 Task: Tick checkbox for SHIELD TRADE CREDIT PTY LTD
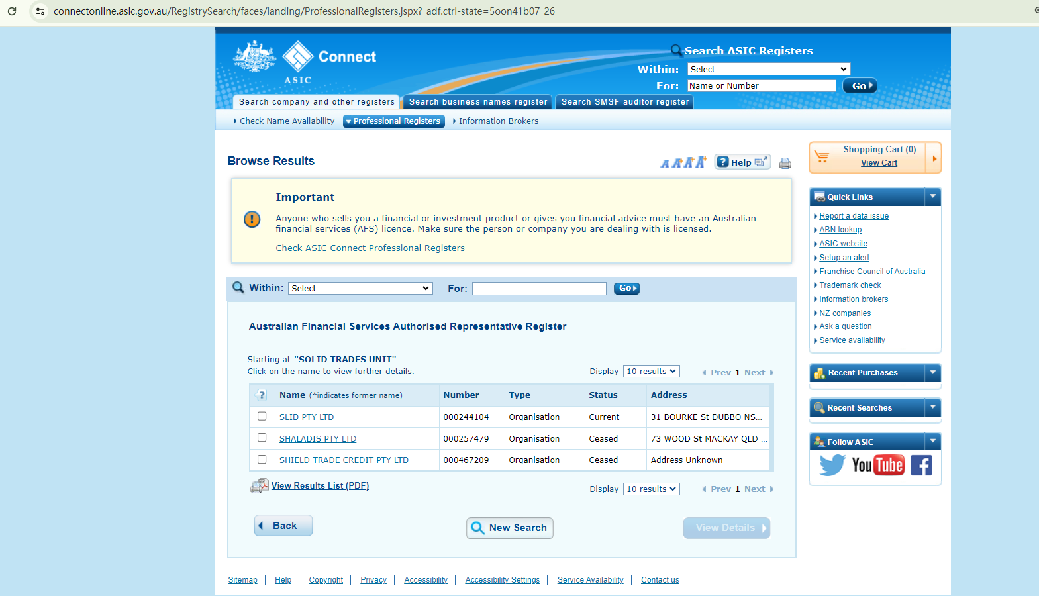262,460
